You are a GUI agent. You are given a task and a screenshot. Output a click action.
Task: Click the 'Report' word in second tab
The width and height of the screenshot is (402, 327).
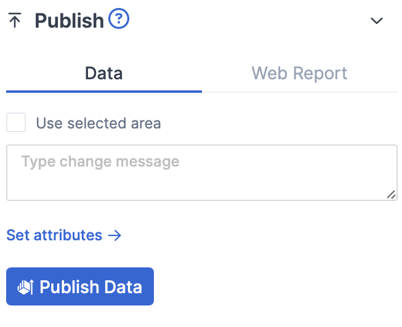tap(320, 74)
